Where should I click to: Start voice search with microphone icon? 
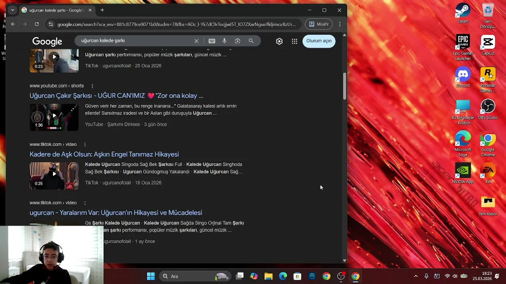click(225, 41)
